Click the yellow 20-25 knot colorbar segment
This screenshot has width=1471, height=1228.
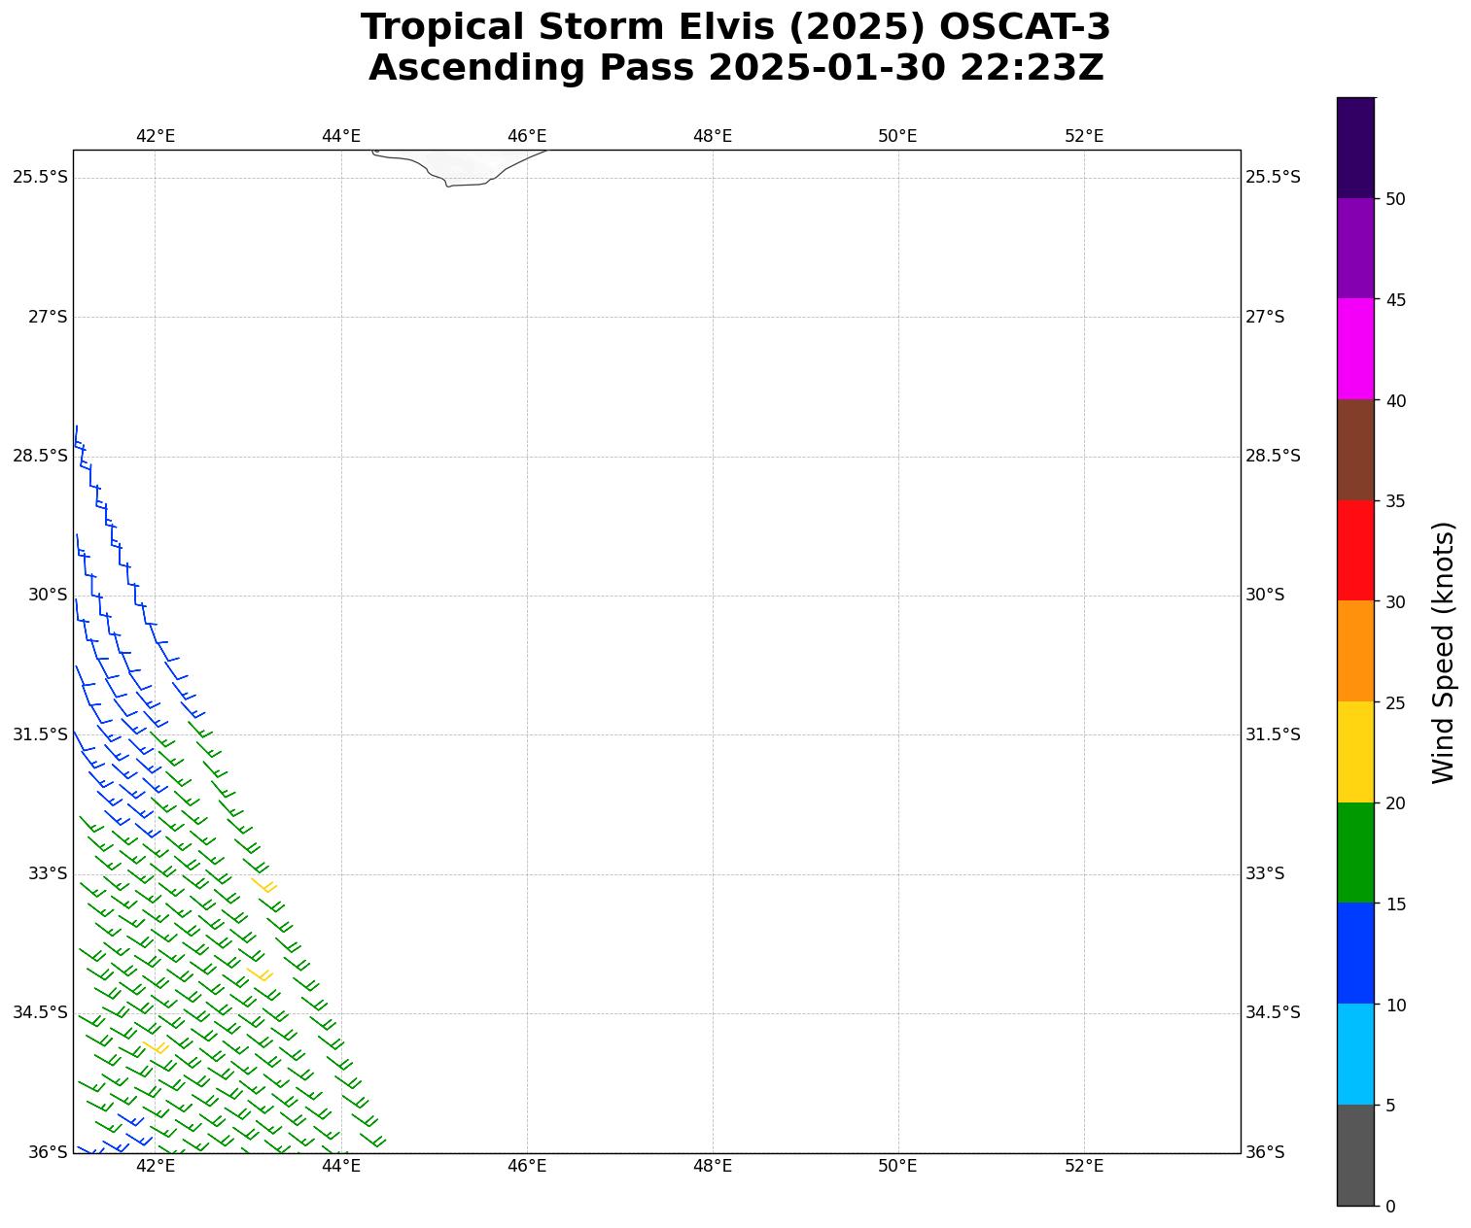click(1355, 751)
